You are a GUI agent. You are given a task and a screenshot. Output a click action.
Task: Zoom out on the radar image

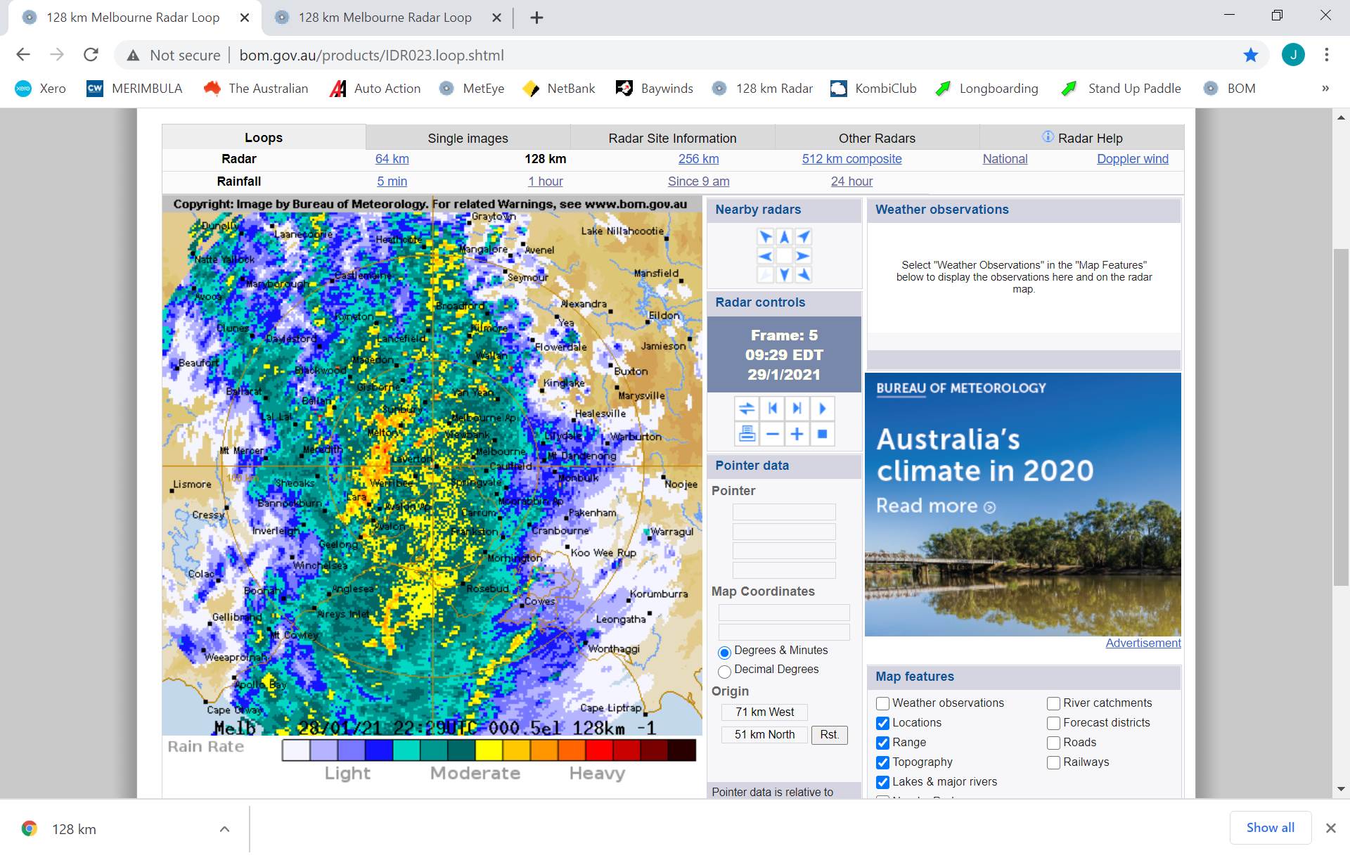coord(772,434)
